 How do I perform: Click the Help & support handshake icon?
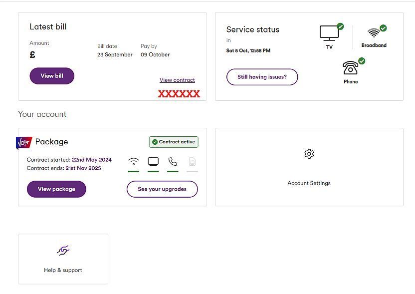click(63, 250)
